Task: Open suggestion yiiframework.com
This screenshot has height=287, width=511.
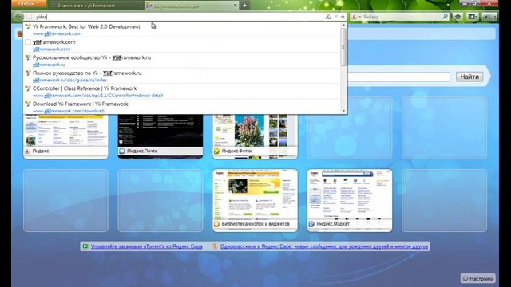Action: 182,45
